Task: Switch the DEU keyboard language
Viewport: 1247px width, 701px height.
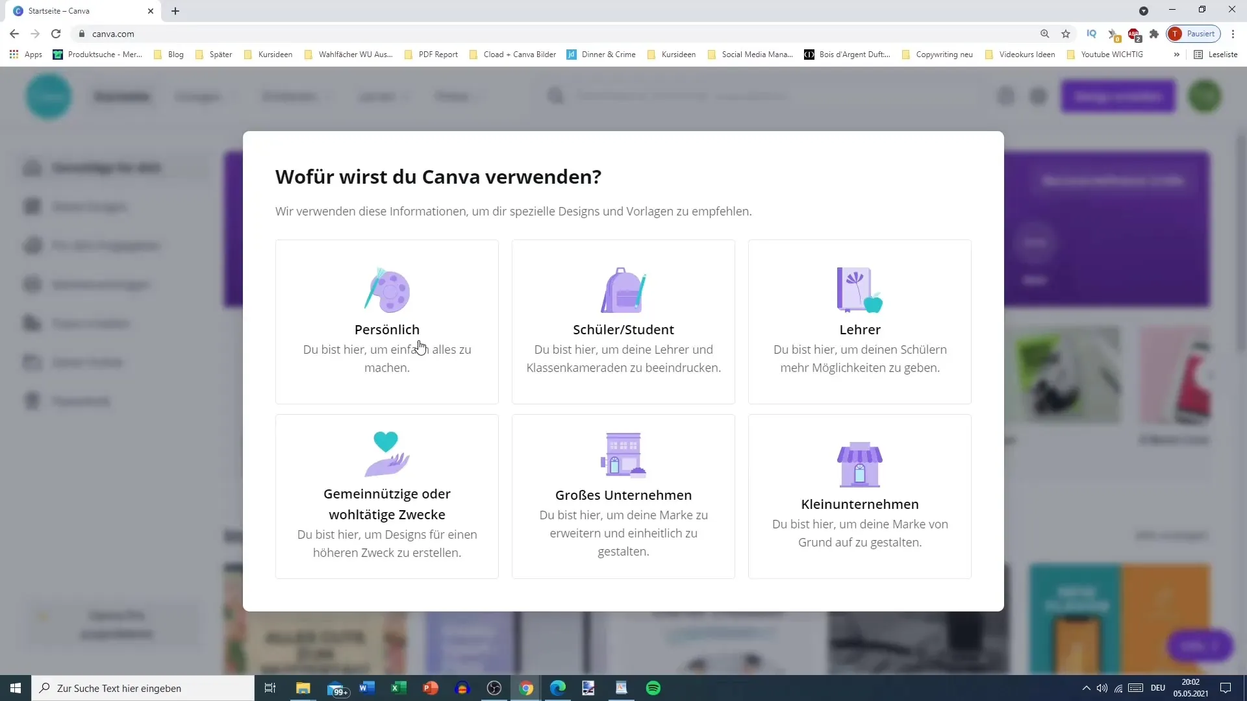Action: point(1158,688)
